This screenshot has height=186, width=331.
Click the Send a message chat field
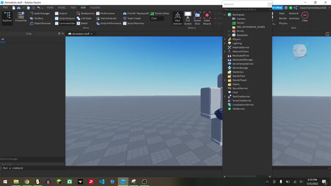[32, 159]
